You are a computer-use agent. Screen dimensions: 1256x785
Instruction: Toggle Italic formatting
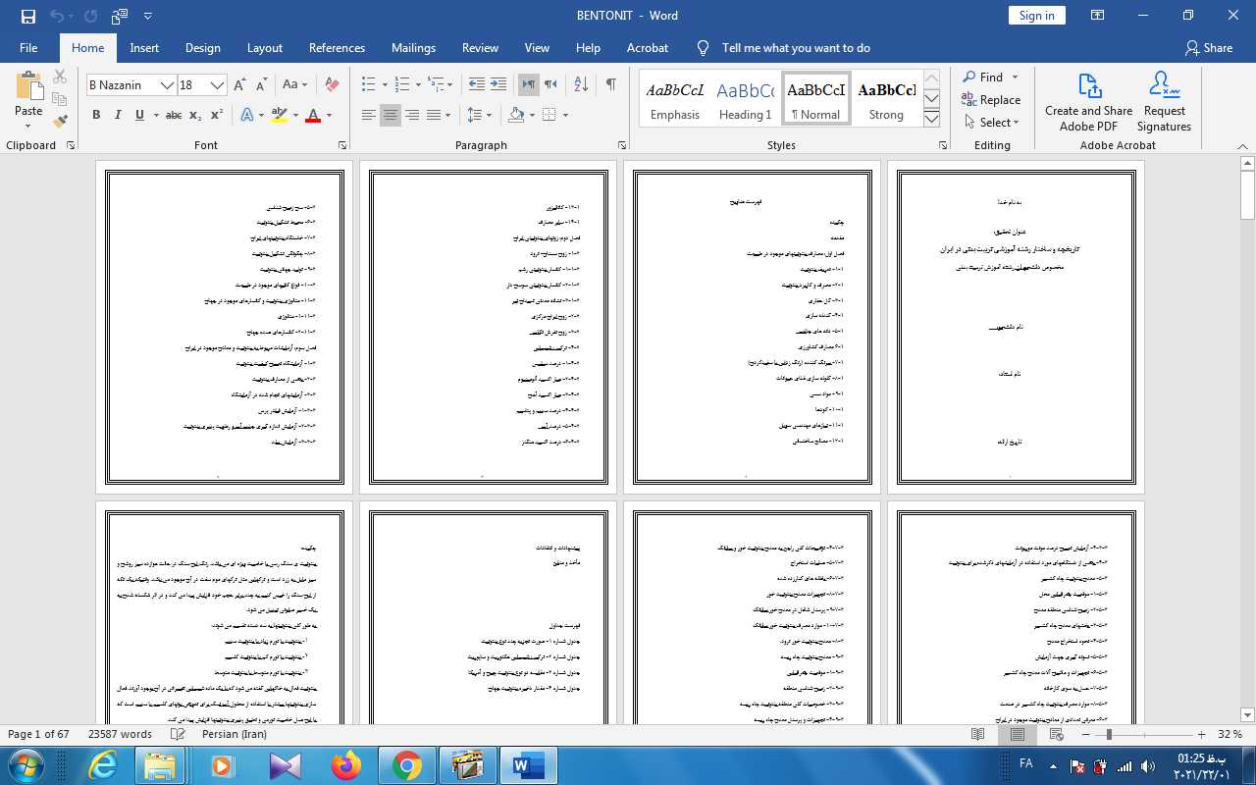pos(118,115)
